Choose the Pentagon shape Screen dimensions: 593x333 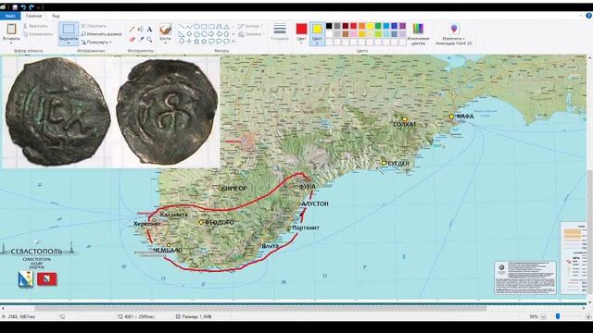click(x=196, y=34)
